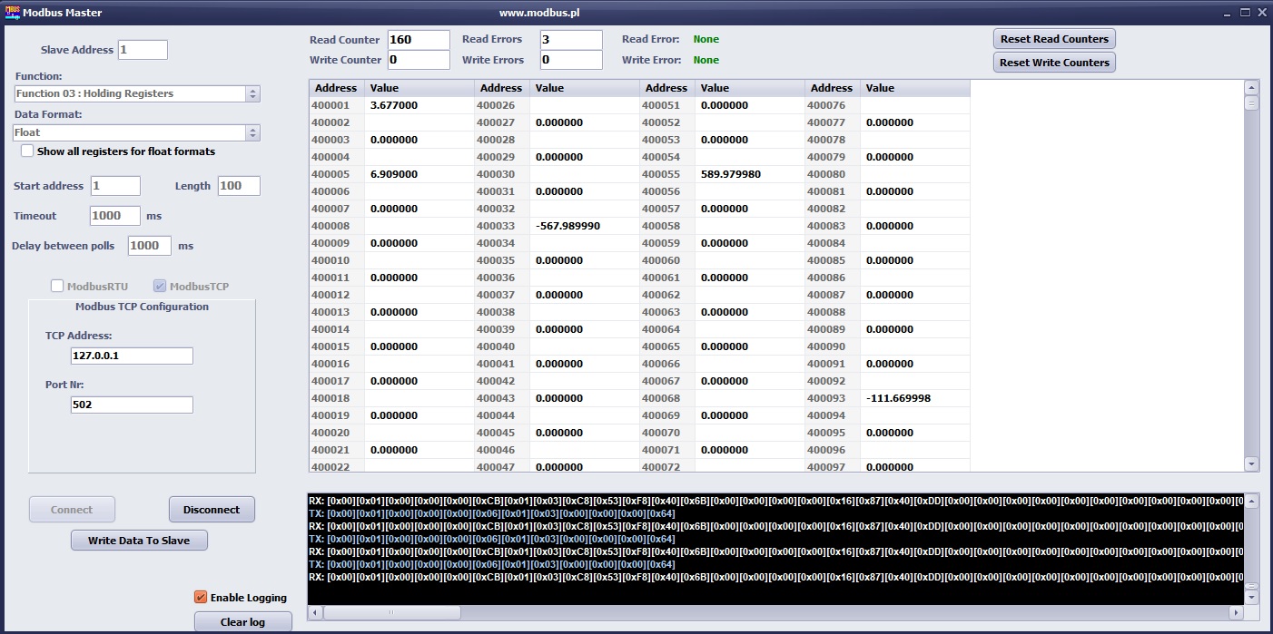Click the Delay between polls field

(150, 246)
